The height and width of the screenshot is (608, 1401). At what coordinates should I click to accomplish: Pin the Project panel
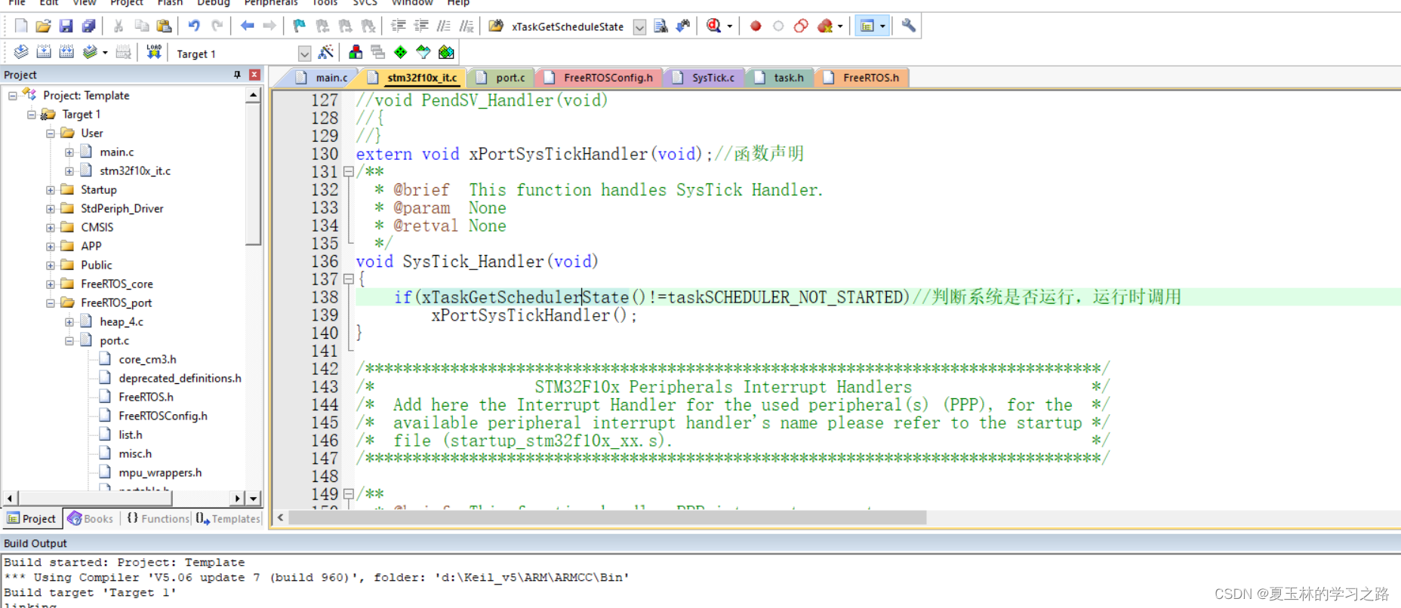(237, 75)
